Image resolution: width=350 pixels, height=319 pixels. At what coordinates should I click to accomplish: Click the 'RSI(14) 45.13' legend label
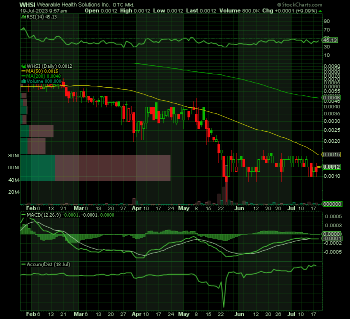(x=41, y=16)
